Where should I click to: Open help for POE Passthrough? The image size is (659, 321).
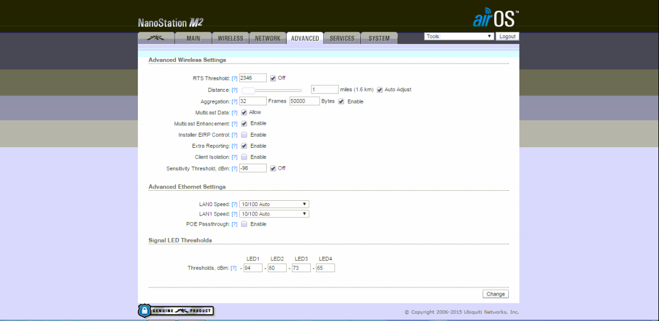coord(234,224)
